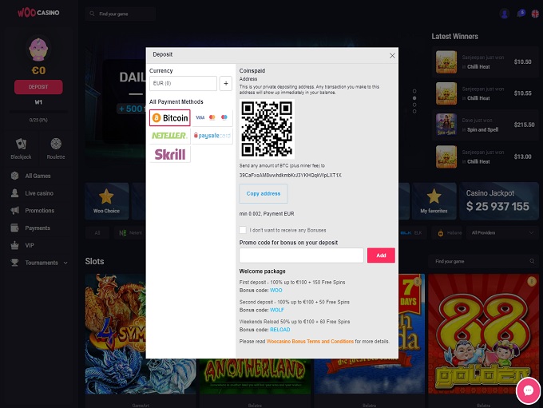Open the live chat bubble
This screenshot has height=408, width=543.
click(x=527, y=390)
